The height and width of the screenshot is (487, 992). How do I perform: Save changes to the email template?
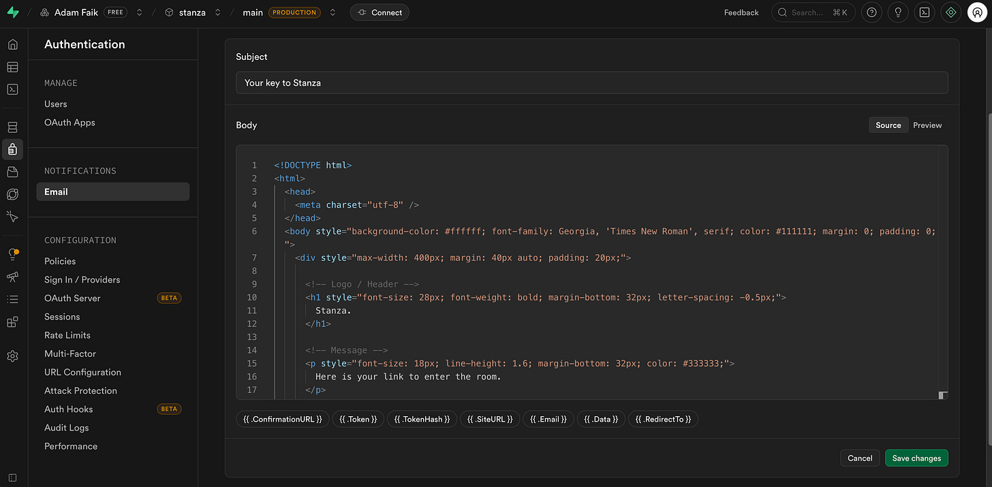point(916,458)
